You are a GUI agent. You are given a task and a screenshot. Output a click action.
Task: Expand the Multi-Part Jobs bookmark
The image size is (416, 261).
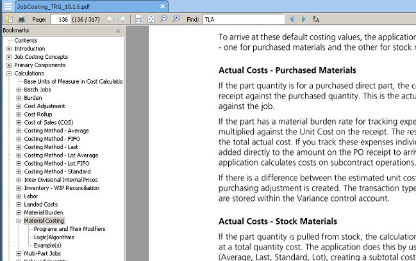click(19, 254)
